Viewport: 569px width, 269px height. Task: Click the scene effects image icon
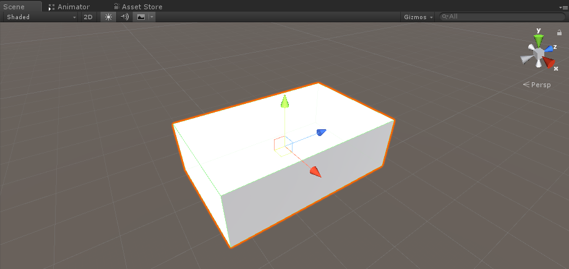pos(141,17)
